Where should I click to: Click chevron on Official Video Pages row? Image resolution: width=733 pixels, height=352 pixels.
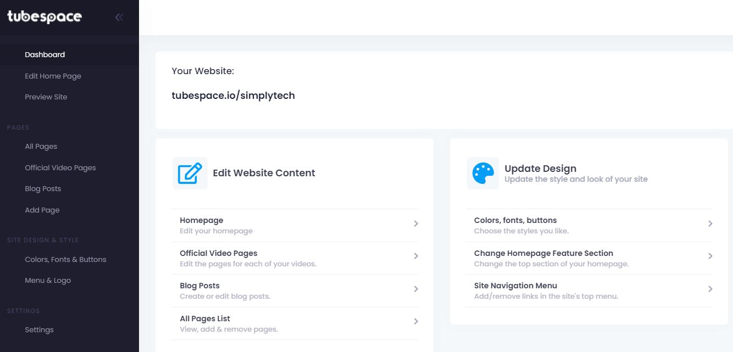(416, 256)
